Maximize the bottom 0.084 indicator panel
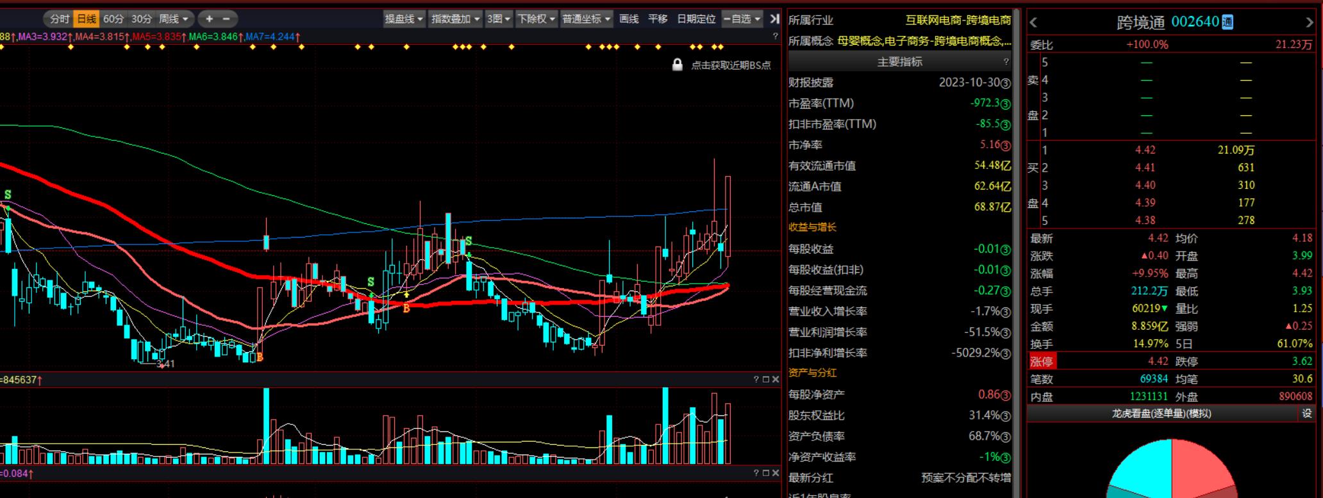 [765, 473]
